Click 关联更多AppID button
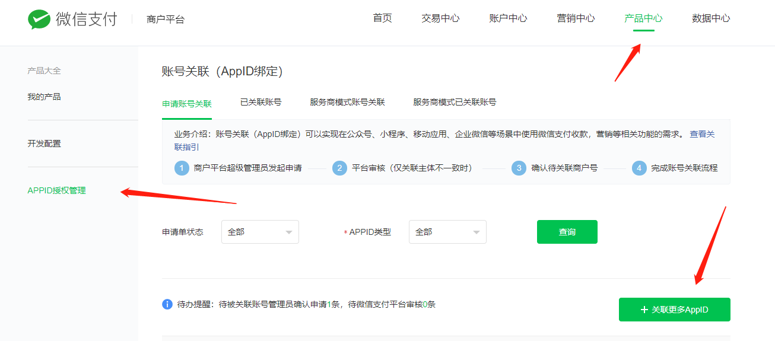775x341 pixels. pyautogui.click(x=674, y=310)
